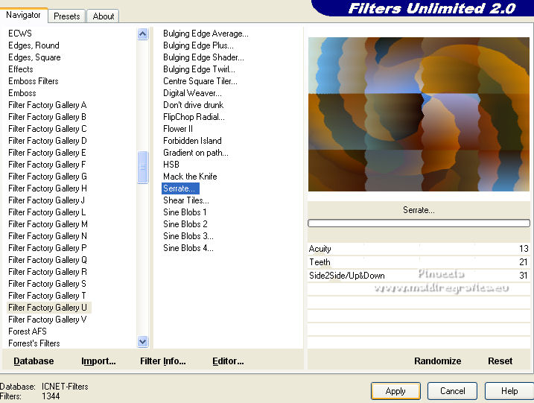Select Filter Factory Gallery R
Viewport: 534px width, 403px height.
(48, 272)
